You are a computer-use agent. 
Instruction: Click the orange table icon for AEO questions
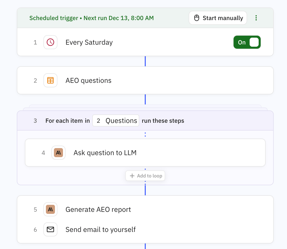(x=50, y=80)
